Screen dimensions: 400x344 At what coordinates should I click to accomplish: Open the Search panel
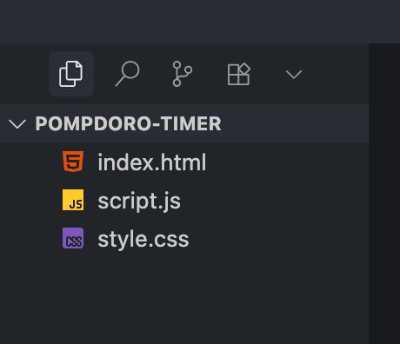(127, 74)
